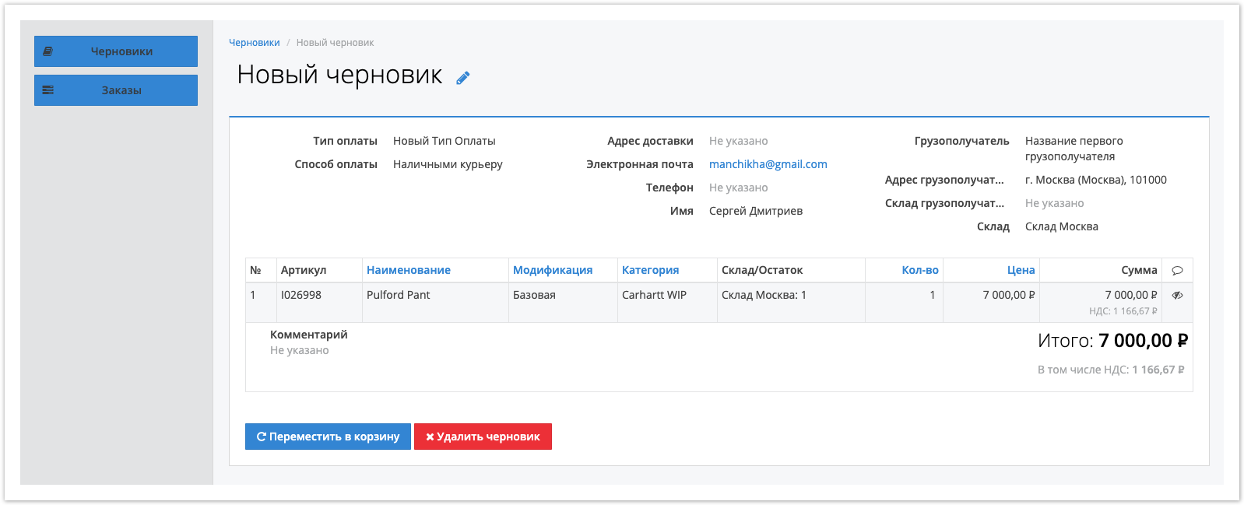Click the Итого: 7 000,00 ₽ total
The height and width of the screenshot is (505, 1244).
point(1112,340)
